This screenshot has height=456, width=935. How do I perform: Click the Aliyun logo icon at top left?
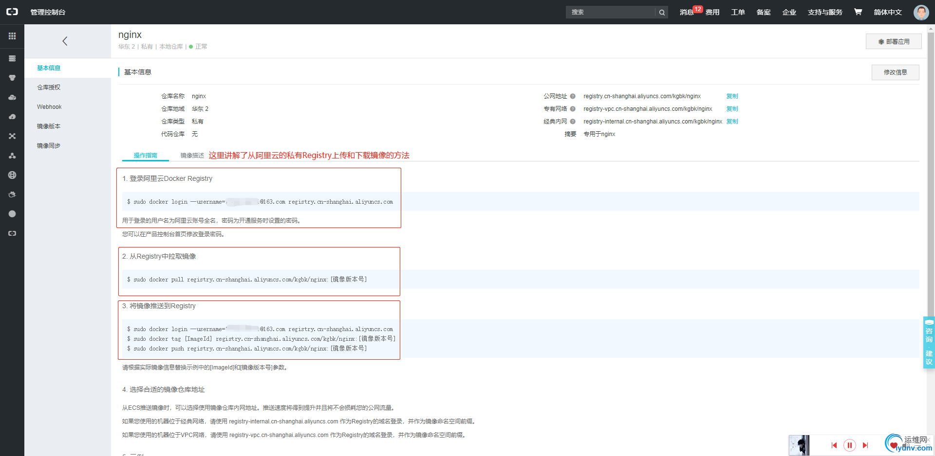point(12,12)
